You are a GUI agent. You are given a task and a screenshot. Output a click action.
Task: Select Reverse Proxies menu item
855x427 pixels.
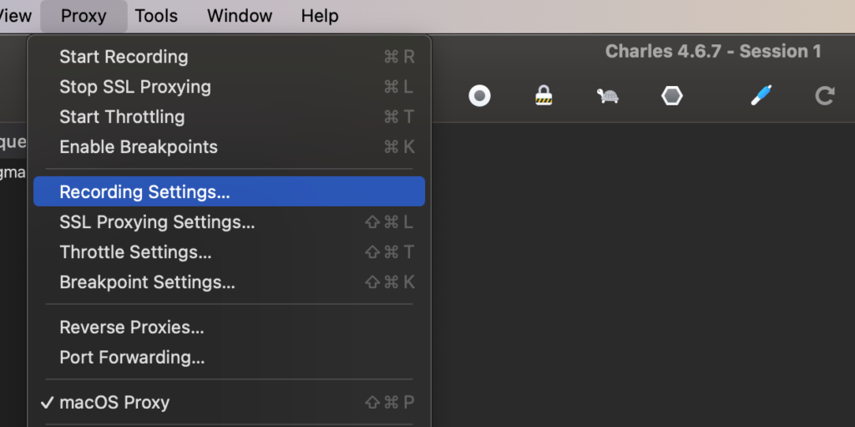[132, 328]
